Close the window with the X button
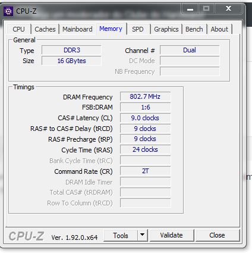The image size is (252, 253). click(228, 9)
